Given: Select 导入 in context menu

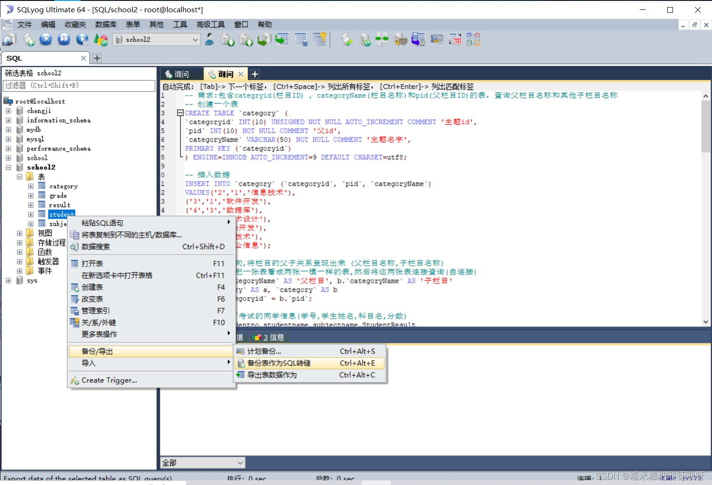Looking at the screenshot, I should click(x=151, y=363).
